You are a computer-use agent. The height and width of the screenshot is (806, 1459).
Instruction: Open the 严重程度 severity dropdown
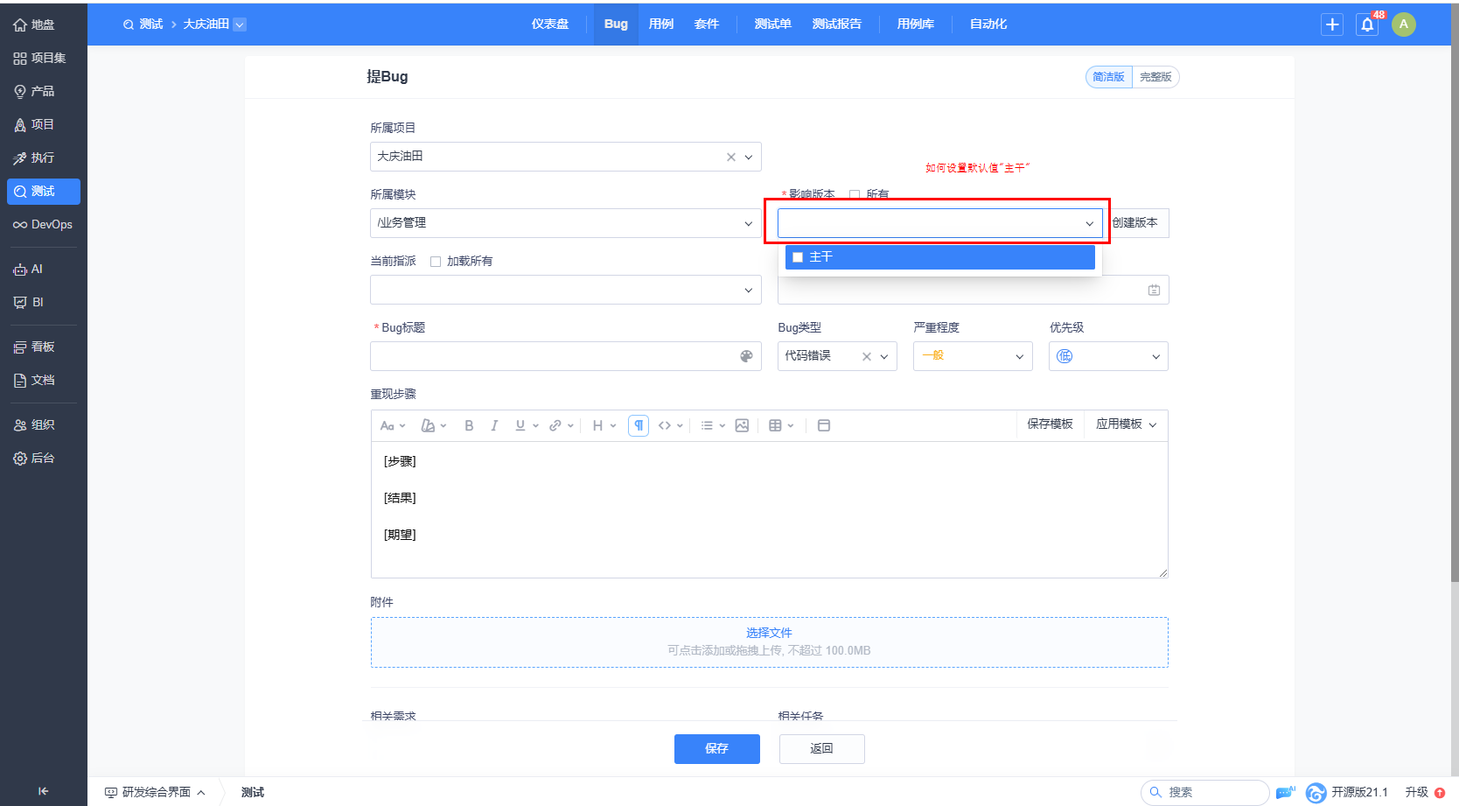(x=972, y=356)
